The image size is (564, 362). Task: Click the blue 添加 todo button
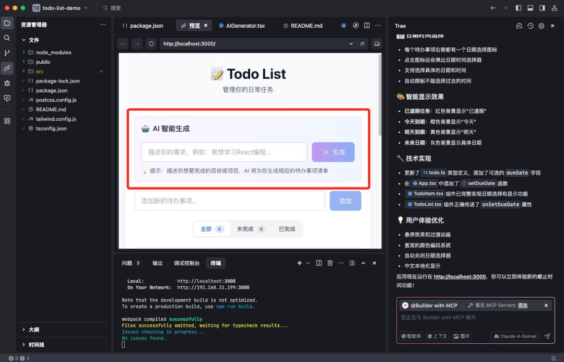pos(345,201)
